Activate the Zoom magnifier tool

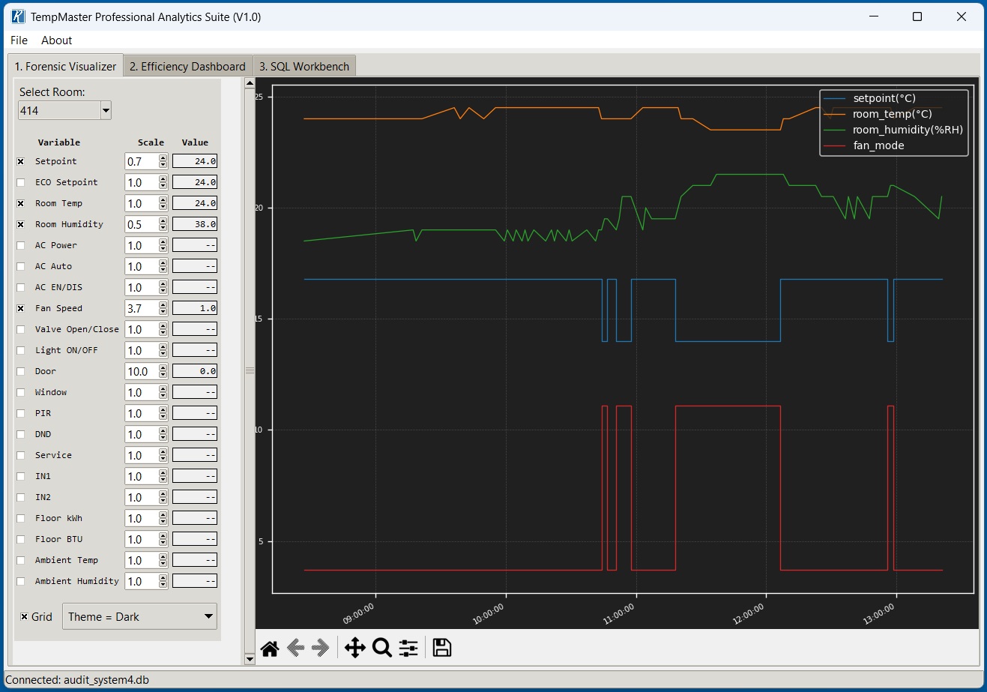pyautogui.click(x=382, y=649)
